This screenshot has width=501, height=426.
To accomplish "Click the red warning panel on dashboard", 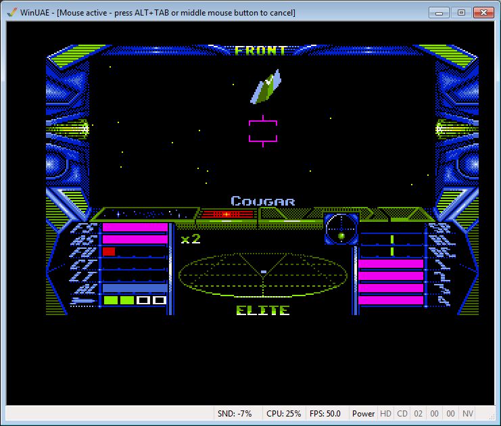I will tap(227, 214).
